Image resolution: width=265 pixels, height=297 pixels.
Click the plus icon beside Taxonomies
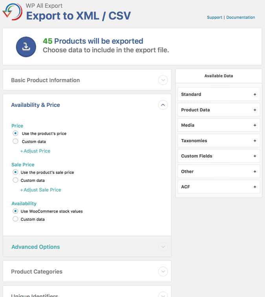point(255,141)
